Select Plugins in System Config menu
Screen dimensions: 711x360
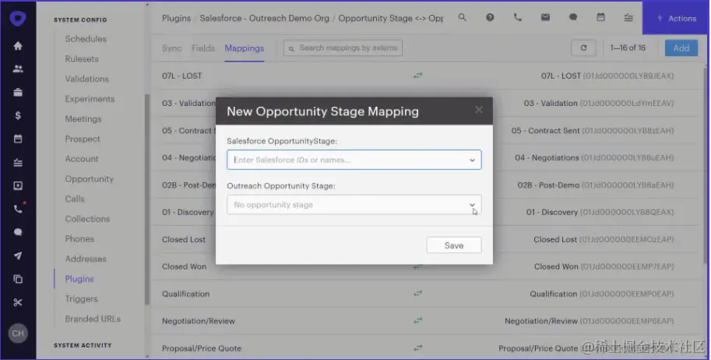[79, 279]
